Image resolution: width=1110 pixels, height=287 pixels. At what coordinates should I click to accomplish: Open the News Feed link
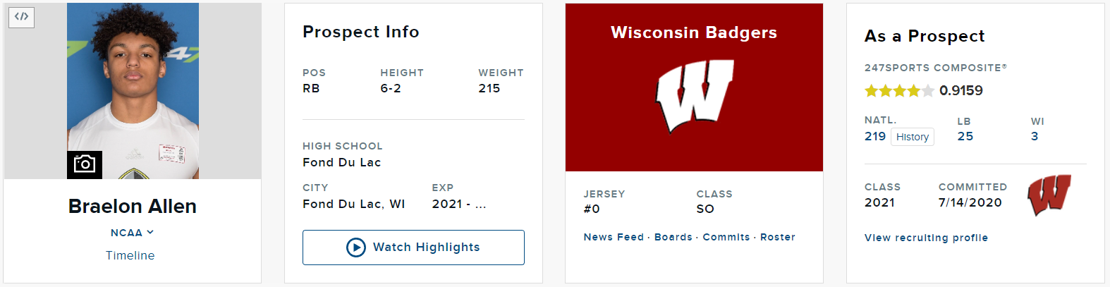[x=614, y=237]
